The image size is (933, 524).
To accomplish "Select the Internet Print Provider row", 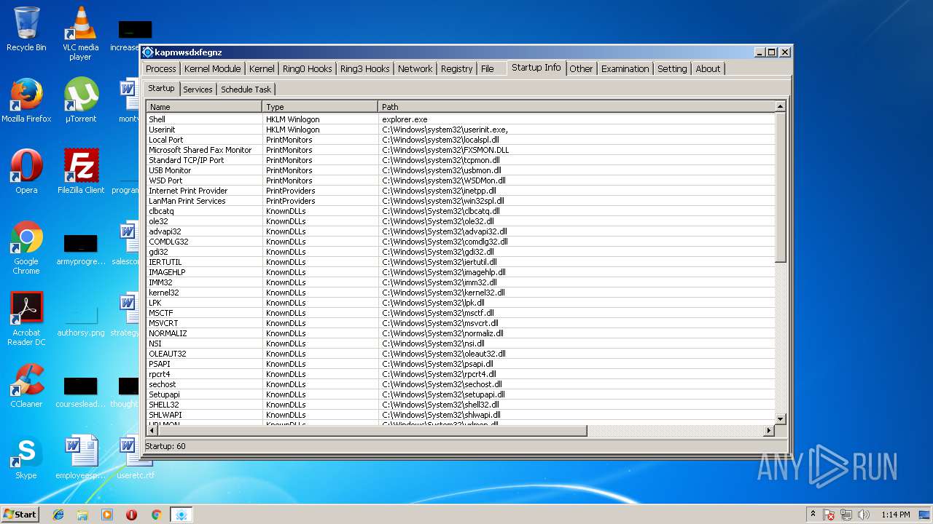I will click(460, 191).
